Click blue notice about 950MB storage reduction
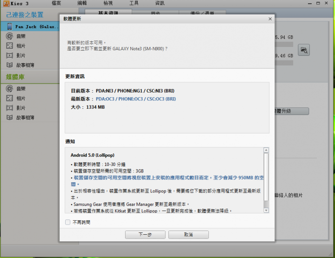Screen dimensions: 335x258 [167, 180]
